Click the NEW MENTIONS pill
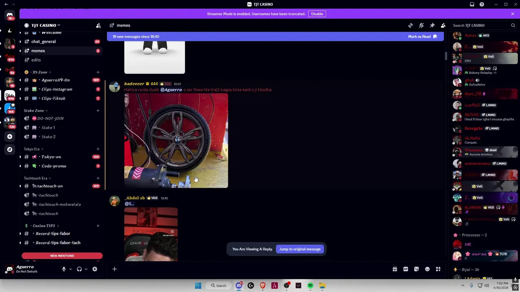 point(62,256)
